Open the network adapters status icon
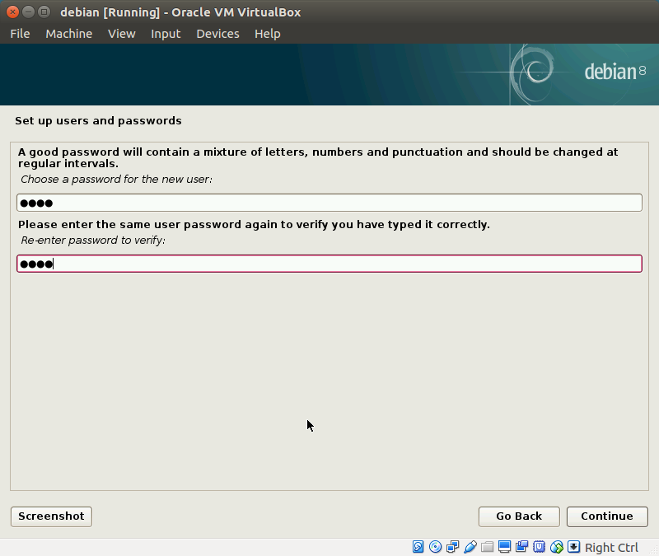659x556 pixels. point(452,547)
